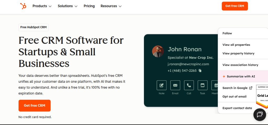Click the Call phone icon
268x125 pixels.
click(x=189, y=85)
